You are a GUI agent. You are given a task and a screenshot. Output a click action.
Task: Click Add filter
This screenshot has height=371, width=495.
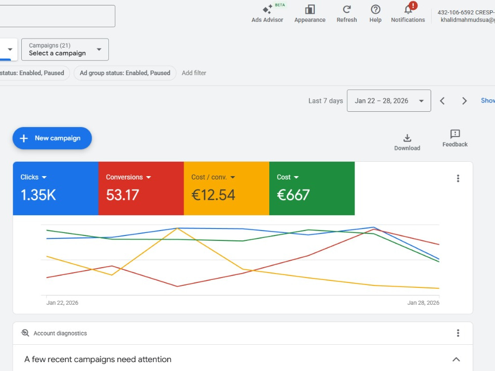pos(194,73)
